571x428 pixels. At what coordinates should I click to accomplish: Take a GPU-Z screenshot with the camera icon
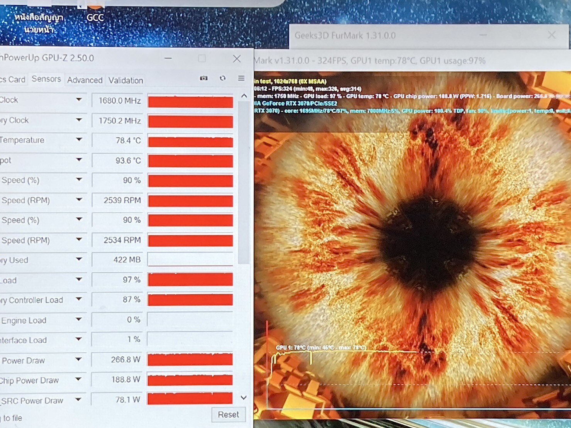click(203, 78)
